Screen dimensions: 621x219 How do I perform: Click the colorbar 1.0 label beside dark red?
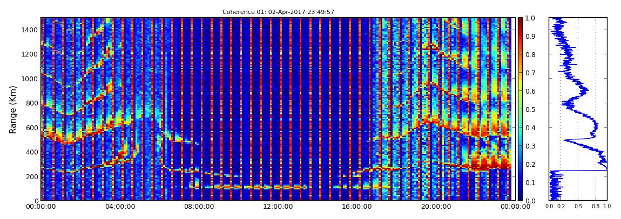click(530, 18)
